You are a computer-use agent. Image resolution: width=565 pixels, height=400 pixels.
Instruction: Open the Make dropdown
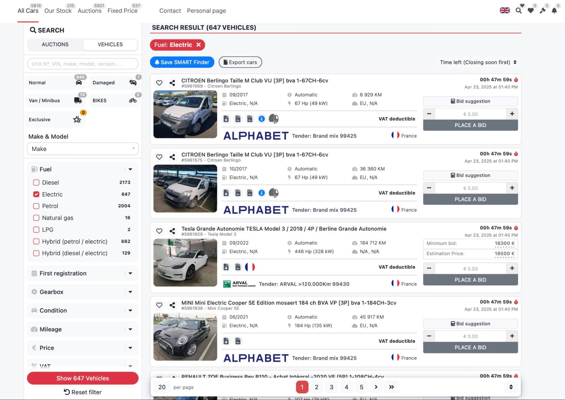[83, 149]
